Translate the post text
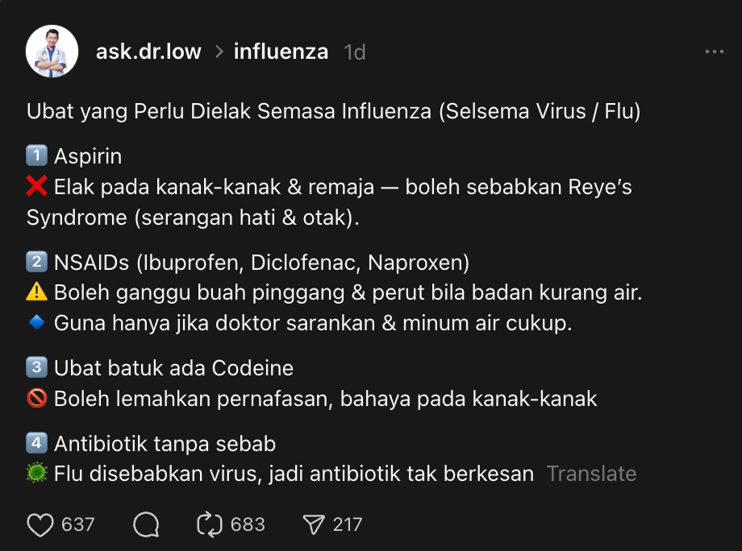 [x=591, y=474]
